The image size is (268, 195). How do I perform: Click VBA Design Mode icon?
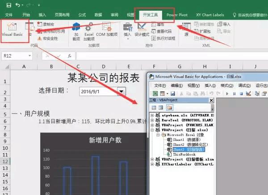click(248, 93)
